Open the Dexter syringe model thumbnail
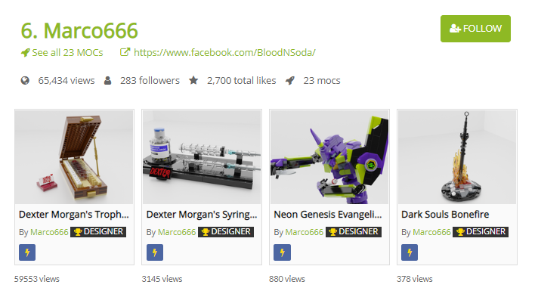538x291 pixels. coord(202,157)
